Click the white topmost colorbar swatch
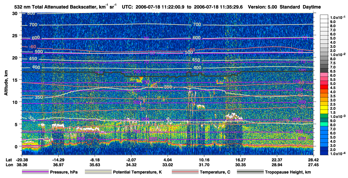 pos(324,17)
